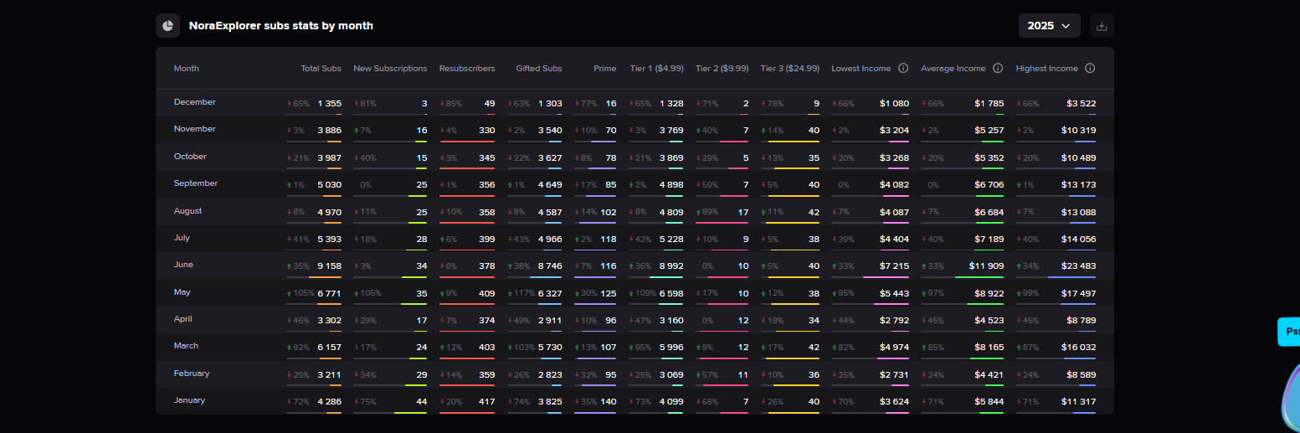
Task: Click the Gifted Subs column header
Action: coord(539,69)
